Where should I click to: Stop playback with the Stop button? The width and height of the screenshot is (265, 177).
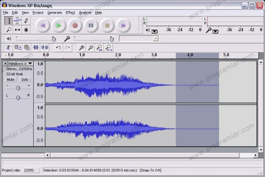tap(107, 25)
